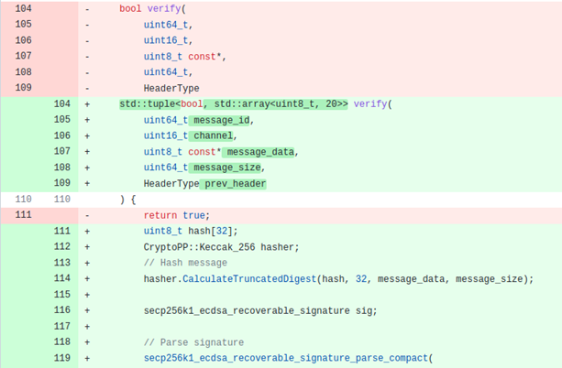Click new line number 117

click(x=62, y=326)
